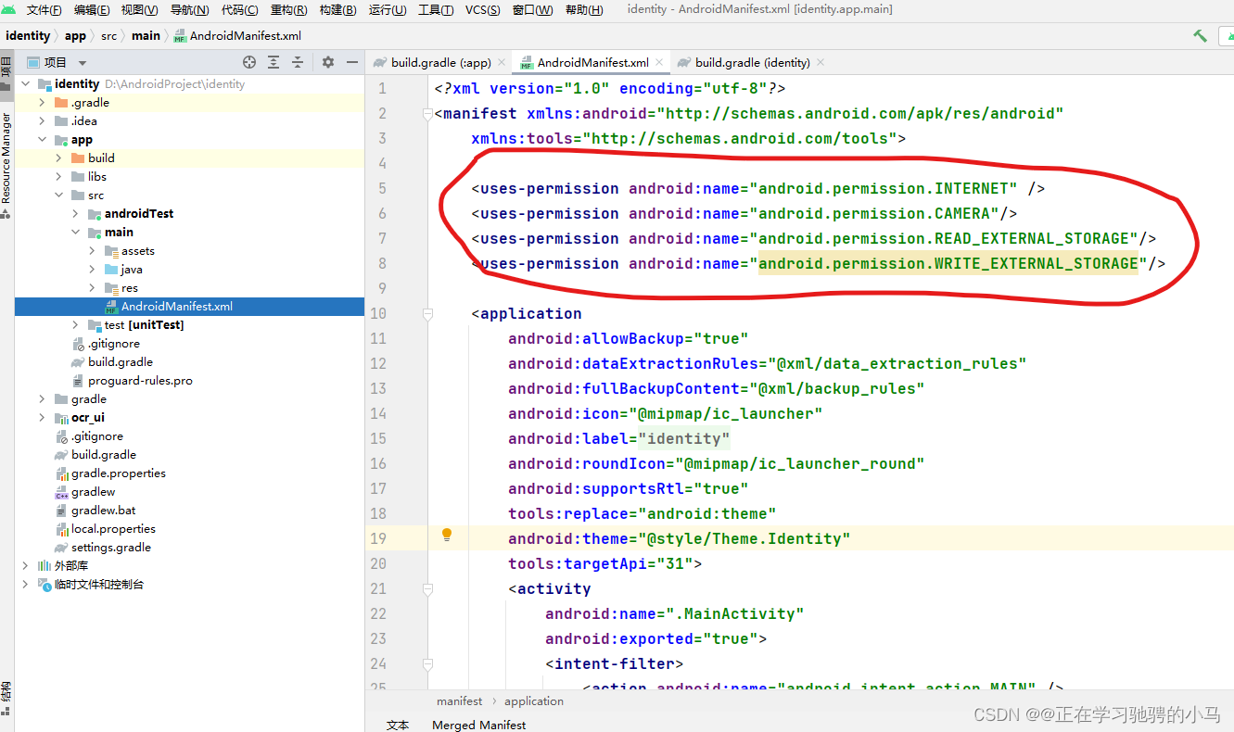The height and width of the screenshot is (732, 1234).
Task: Click the Expand All icon in Project panel
Action: (274, 62)
